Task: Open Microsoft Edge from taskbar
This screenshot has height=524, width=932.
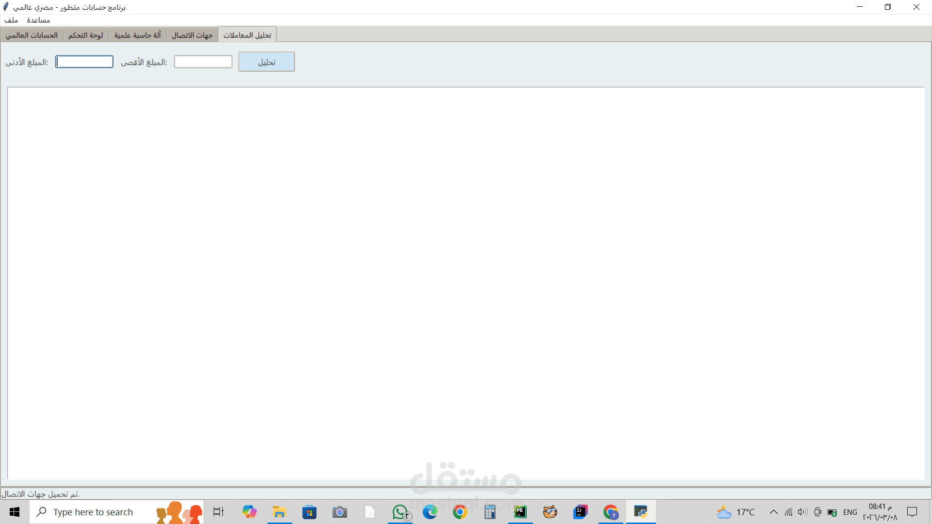Action: (430, 512)
